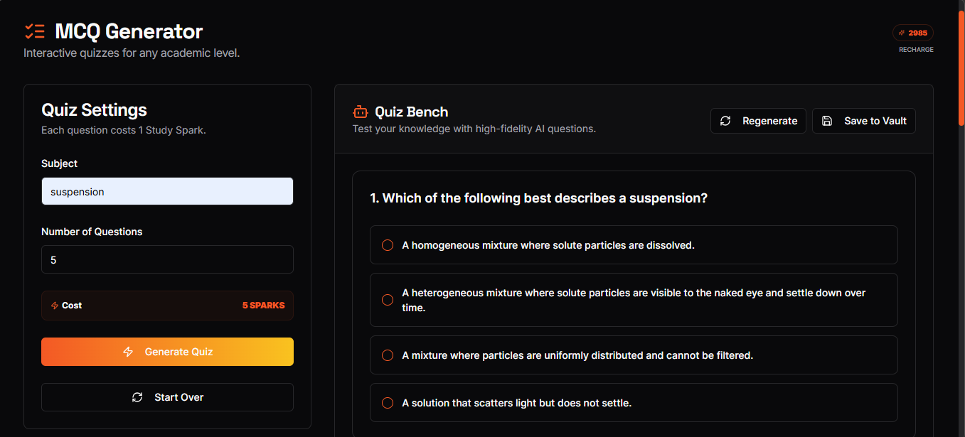Select the answer about a solution scattering light

(x=634, y=402)
